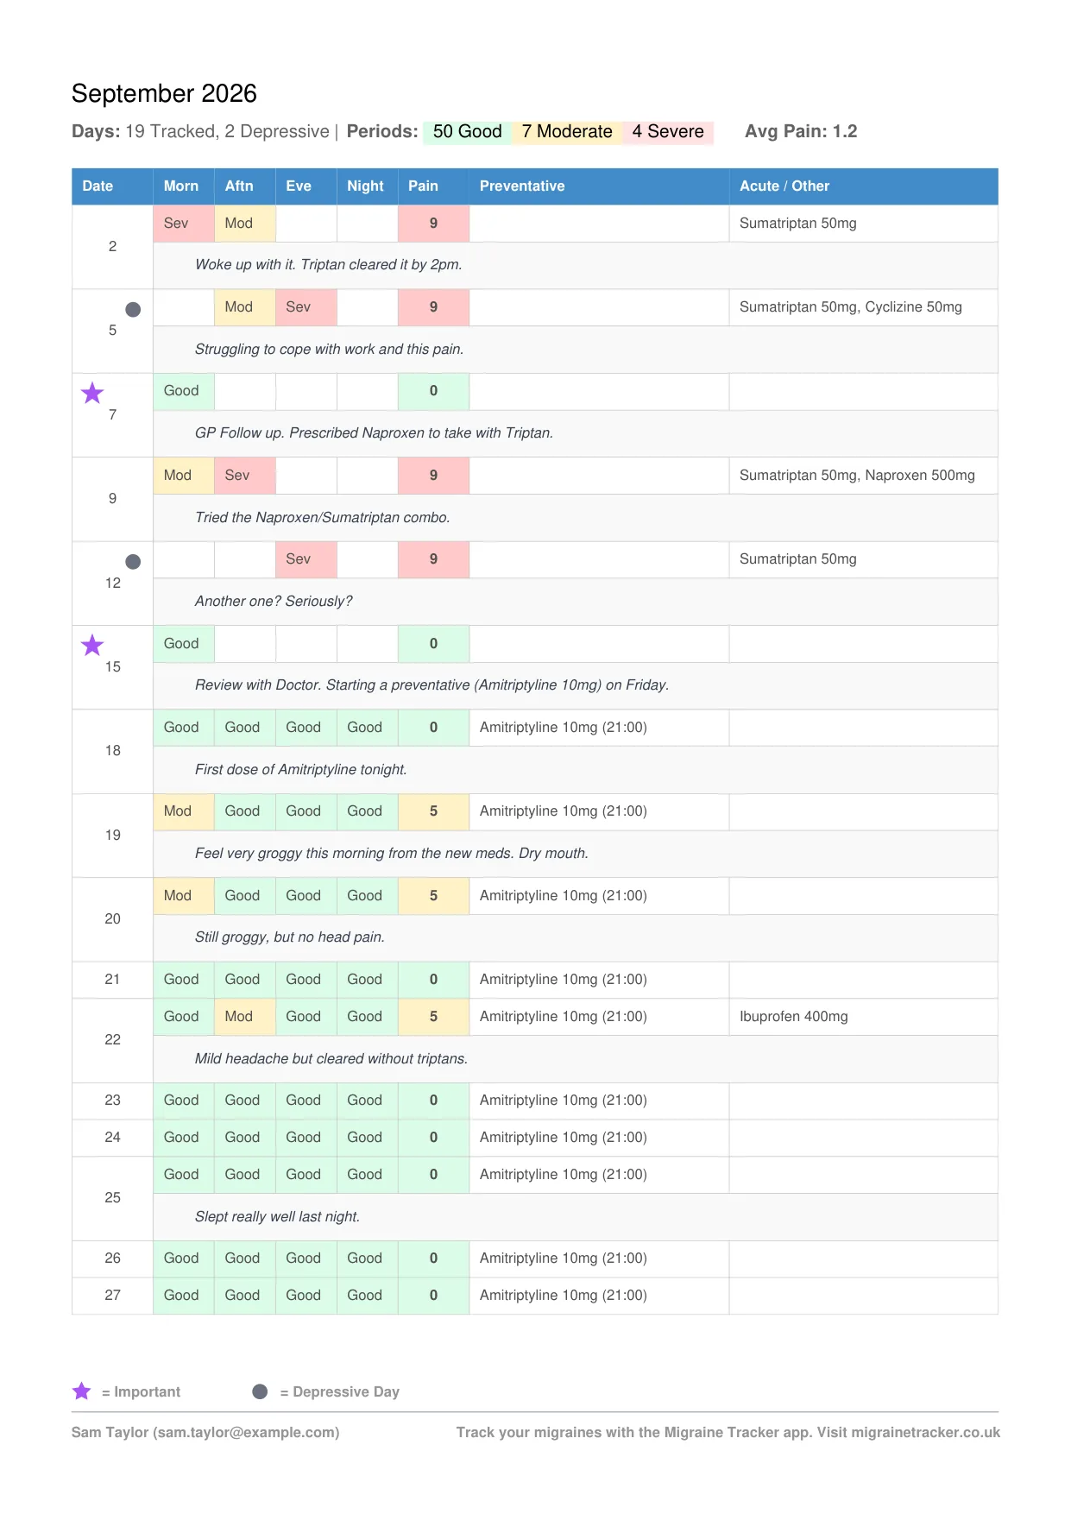Click note 'Still groggy, but no head pain.'

[x=290, y=937]
